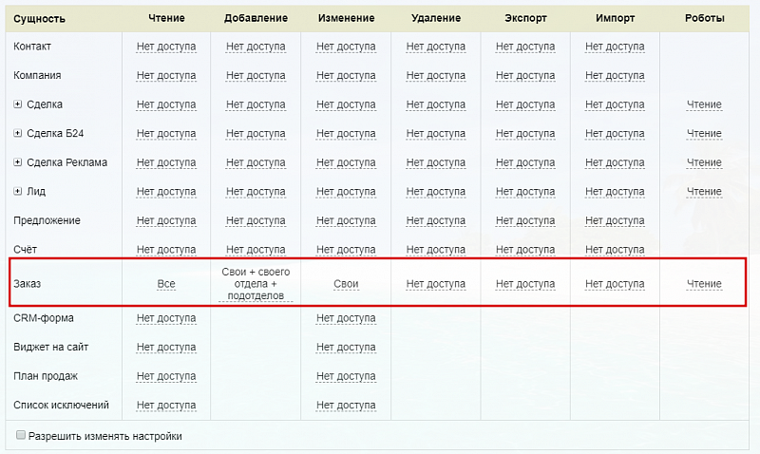Screen dimensions: 760x454
Task: Change Изменение access for Счёт
Action: click(x=346, y=250)
